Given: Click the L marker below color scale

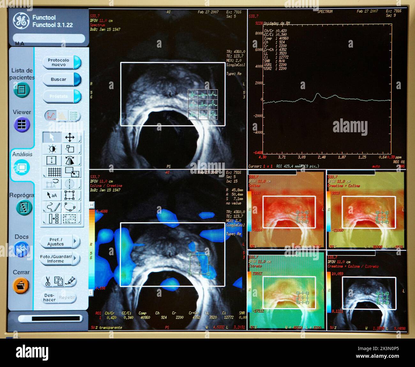Looking at the screenshot, I should pyautogui.click(x=91, y=293).
